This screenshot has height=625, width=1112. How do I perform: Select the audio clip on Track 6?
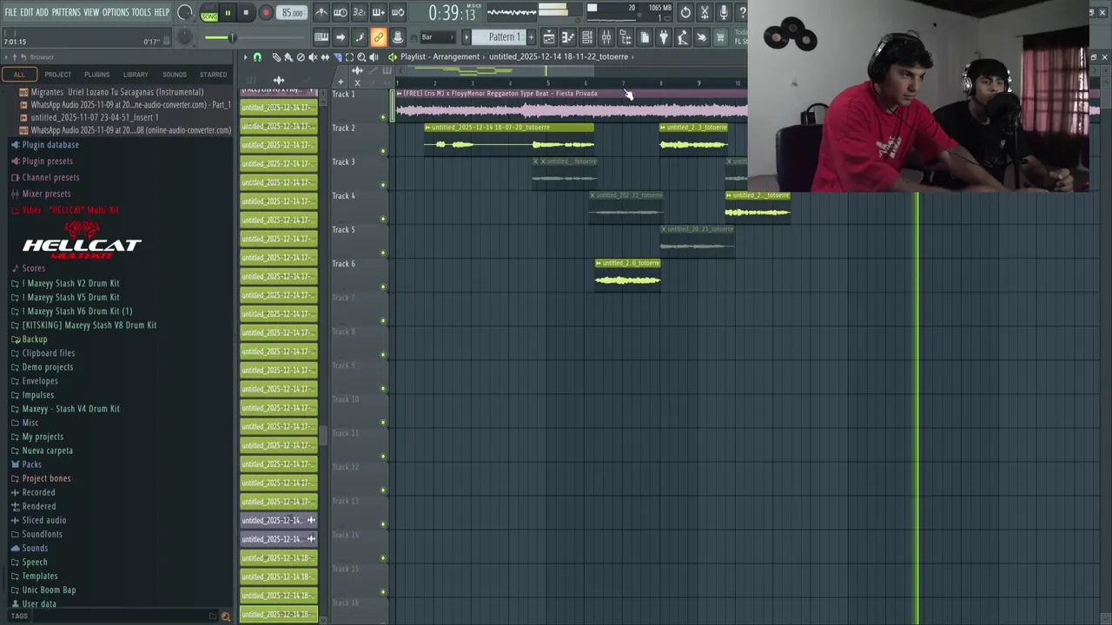click(627, 274)
